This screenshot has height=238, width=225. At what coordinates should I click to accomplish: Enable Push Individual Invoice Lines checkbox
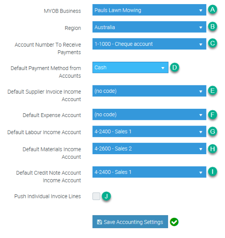coord(96,196)
